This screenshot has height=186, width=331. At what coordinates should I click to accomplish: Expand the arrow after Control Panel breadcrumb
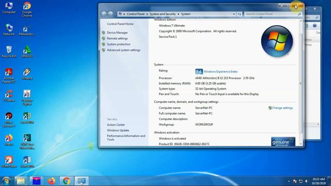tap(147, 14)
